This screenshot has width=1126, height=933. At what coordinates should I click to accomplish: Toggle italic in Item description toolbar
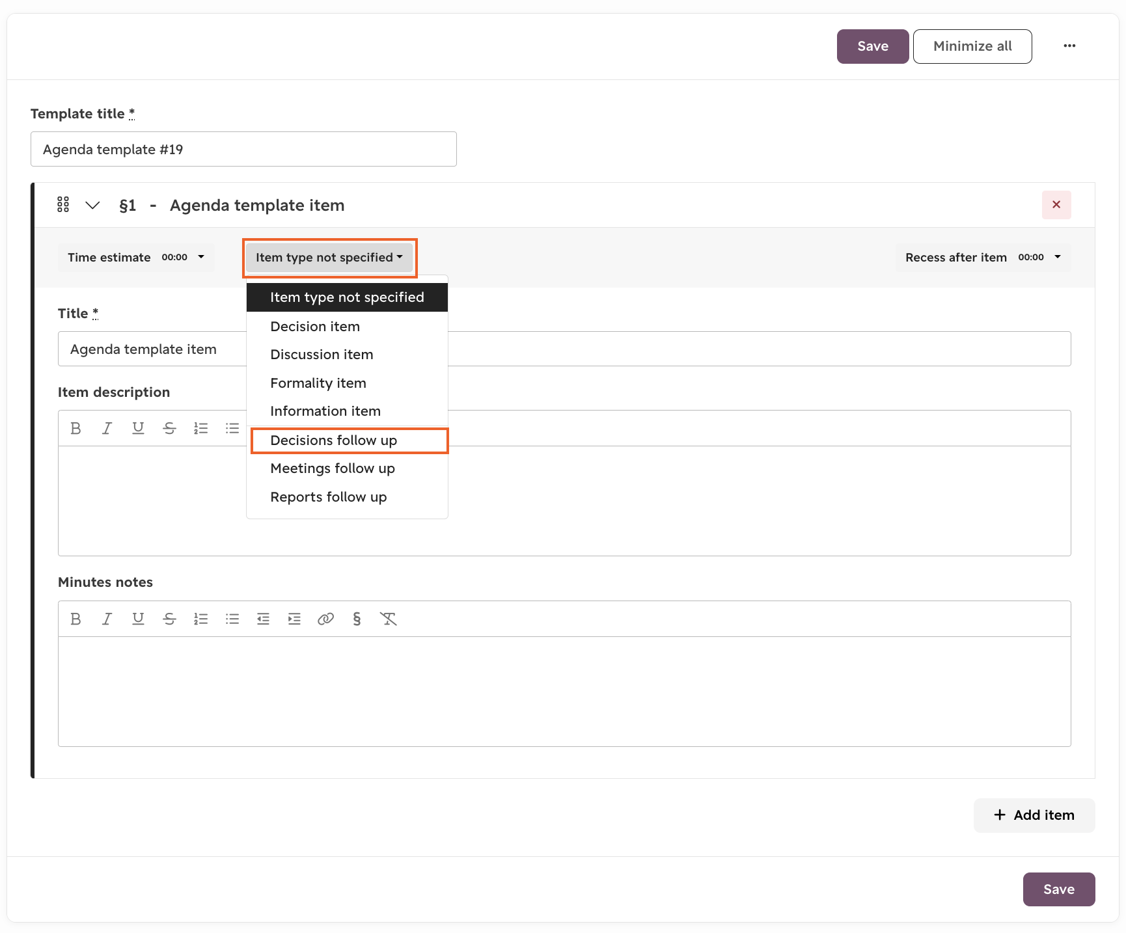click(x=107, y=428)
